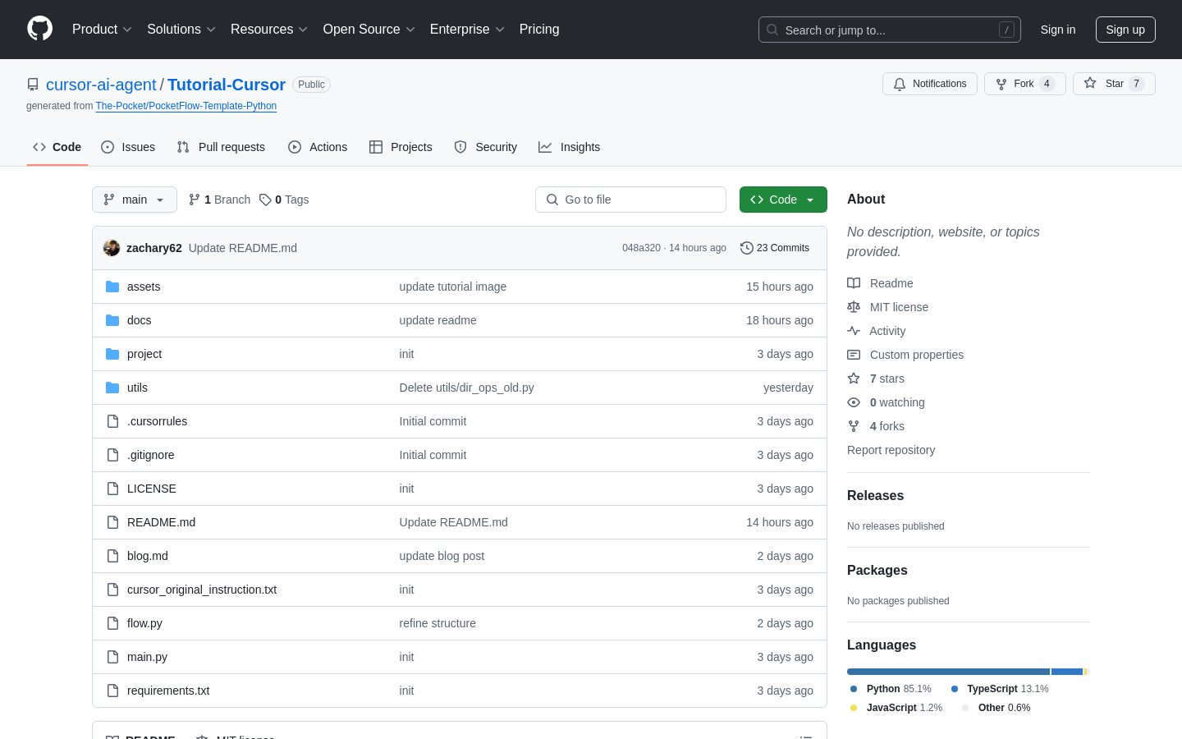Image resolution: width=1182 pixels, height=739 pixels.
Task: Click the tag icon beside Tags
Action: [265, 200]
